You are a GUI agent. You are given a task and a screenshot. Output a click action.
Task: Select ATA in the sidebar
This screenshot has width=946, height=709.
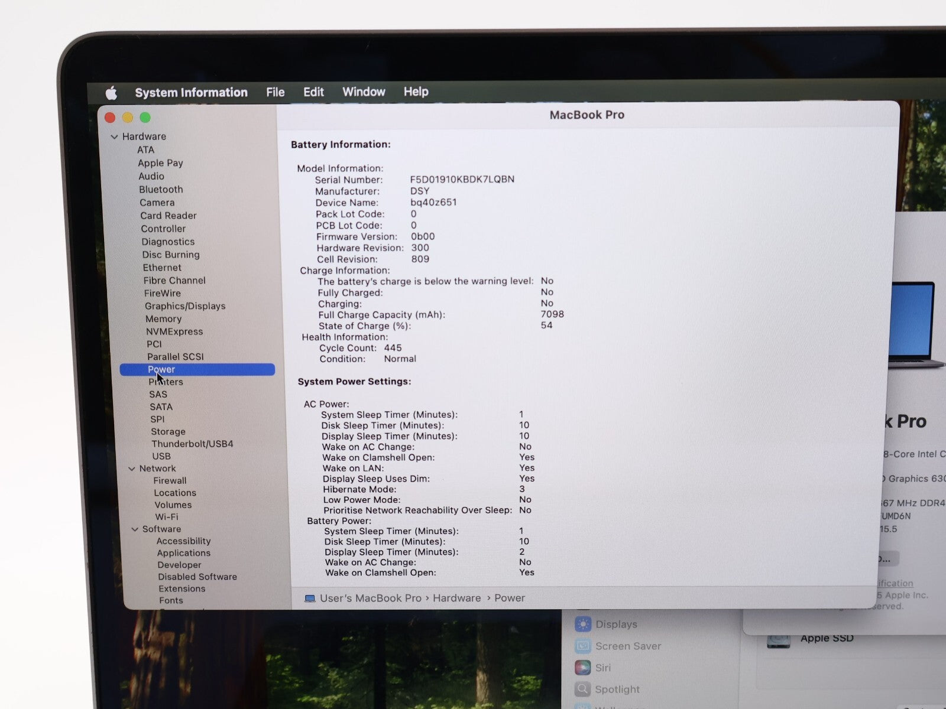145,150
